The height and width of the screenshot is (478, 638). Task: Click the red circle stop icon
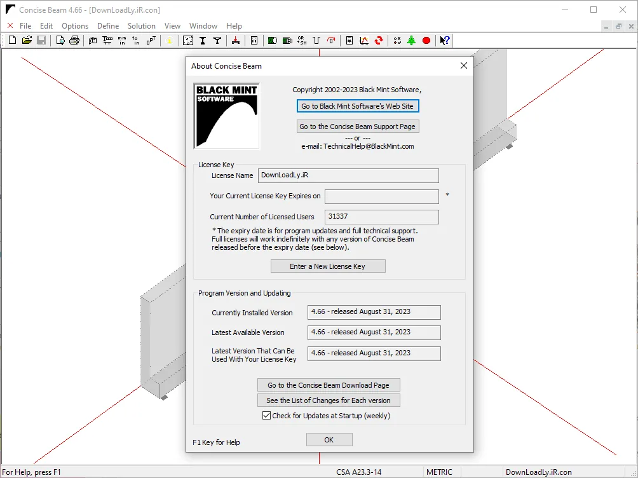click(x=426, y=40)
